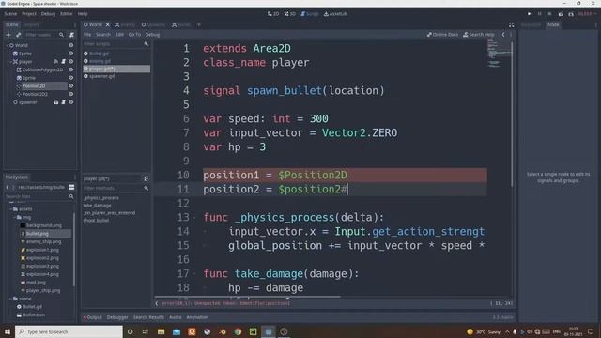Screen dimensions: 601x338
Task: Collapse the player node in scene tree
Action: click(10, 62)
